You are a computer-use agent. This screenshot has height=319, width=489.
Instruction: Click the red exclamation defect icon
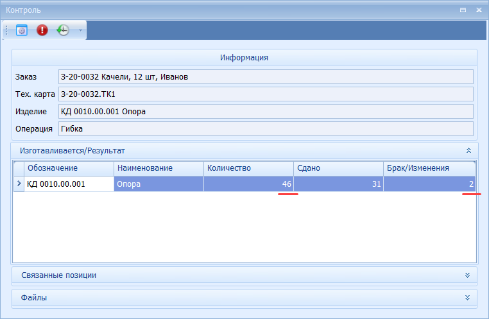42,30
